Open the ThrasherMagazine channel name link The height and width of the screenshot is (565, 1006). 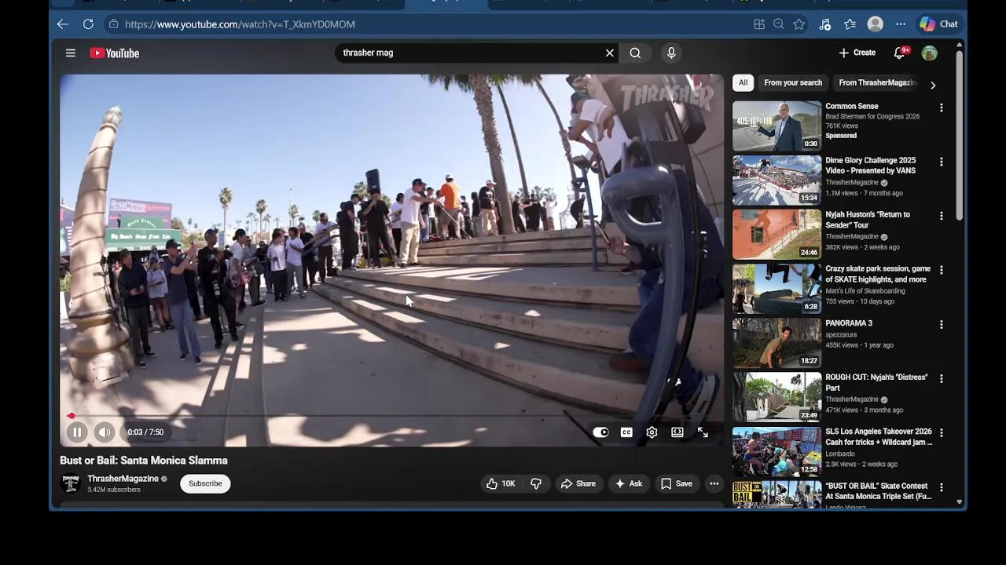pos(123,479)
